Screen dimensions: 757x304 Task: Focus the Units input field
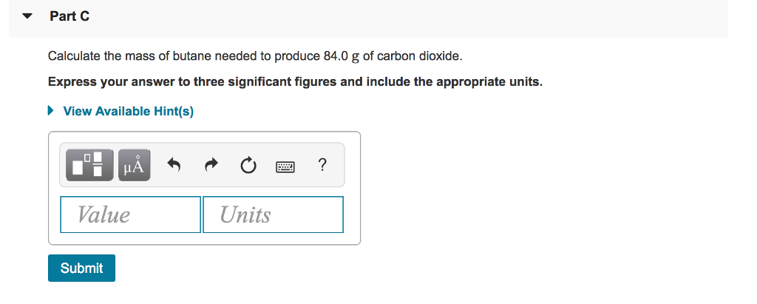click(x=274, y=215)
